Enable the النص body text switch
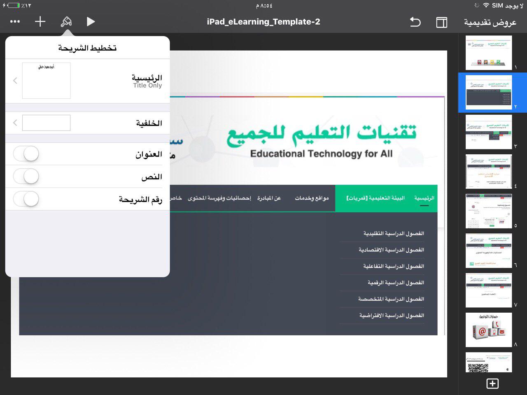The image size is (527, 395). pyautogui.click(x=26, y=177)
